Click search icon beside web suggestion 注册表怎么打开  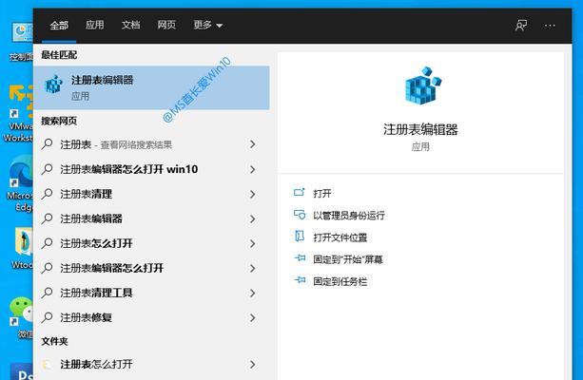click(48, 243)
